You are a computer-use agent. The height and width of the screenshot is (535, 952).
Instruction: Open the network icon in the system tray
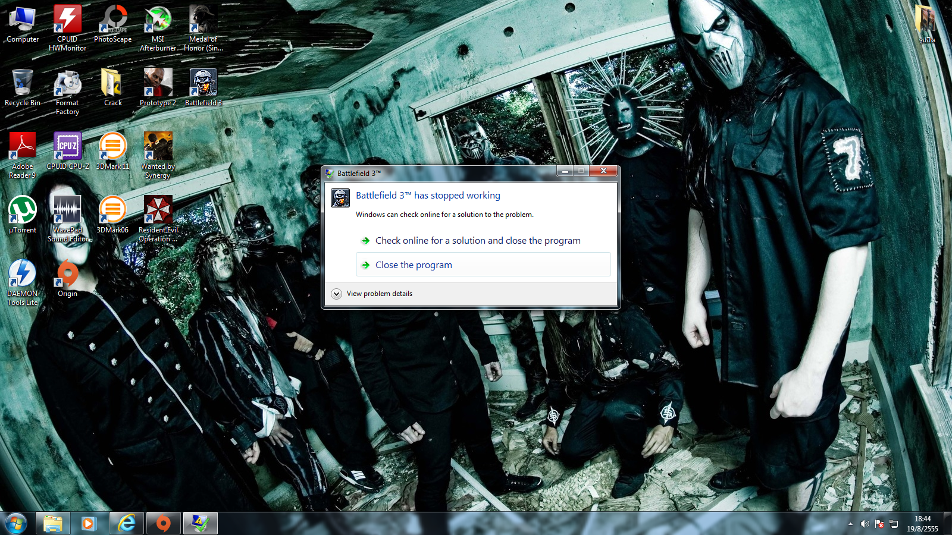[x=894, y=524]
